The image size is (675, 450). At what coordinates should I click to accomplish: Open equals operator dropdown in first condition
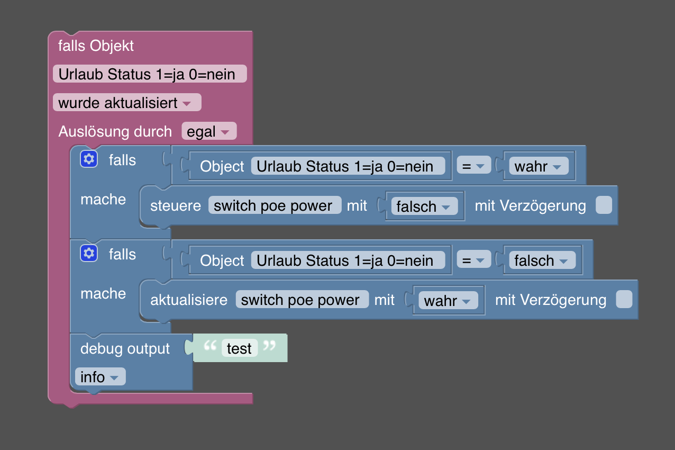point(472,166)
